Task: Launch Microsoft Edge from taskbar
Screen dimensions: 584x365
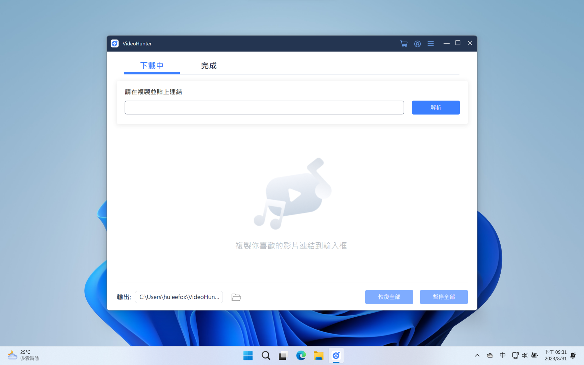Action: point(301,356)
